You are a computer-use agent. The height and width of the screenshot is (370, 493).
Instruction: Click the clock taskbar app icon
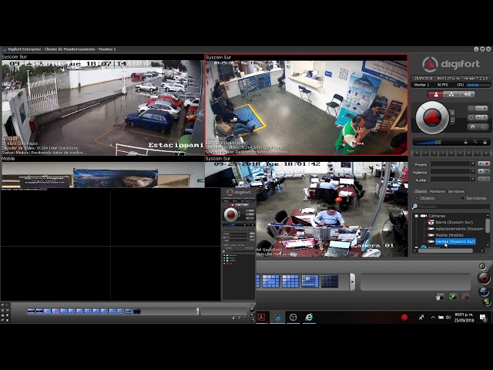pyautogui.click(x=293, y=317)
